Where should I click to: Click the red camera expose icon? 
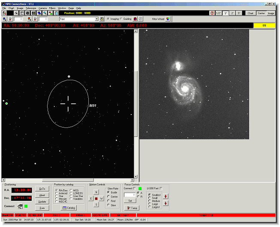(x=30, y=19)
